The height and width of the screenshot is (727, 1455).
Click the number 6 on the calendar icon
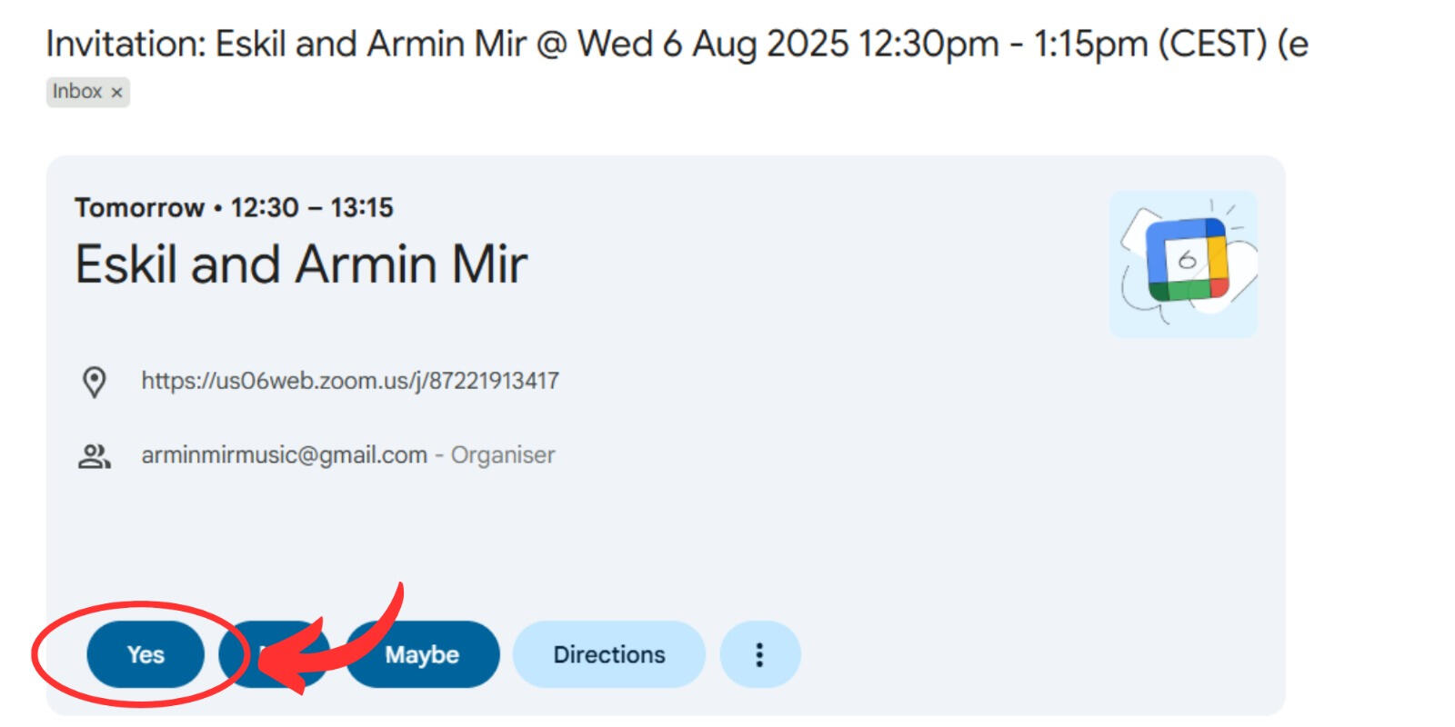click(1187, 261)
